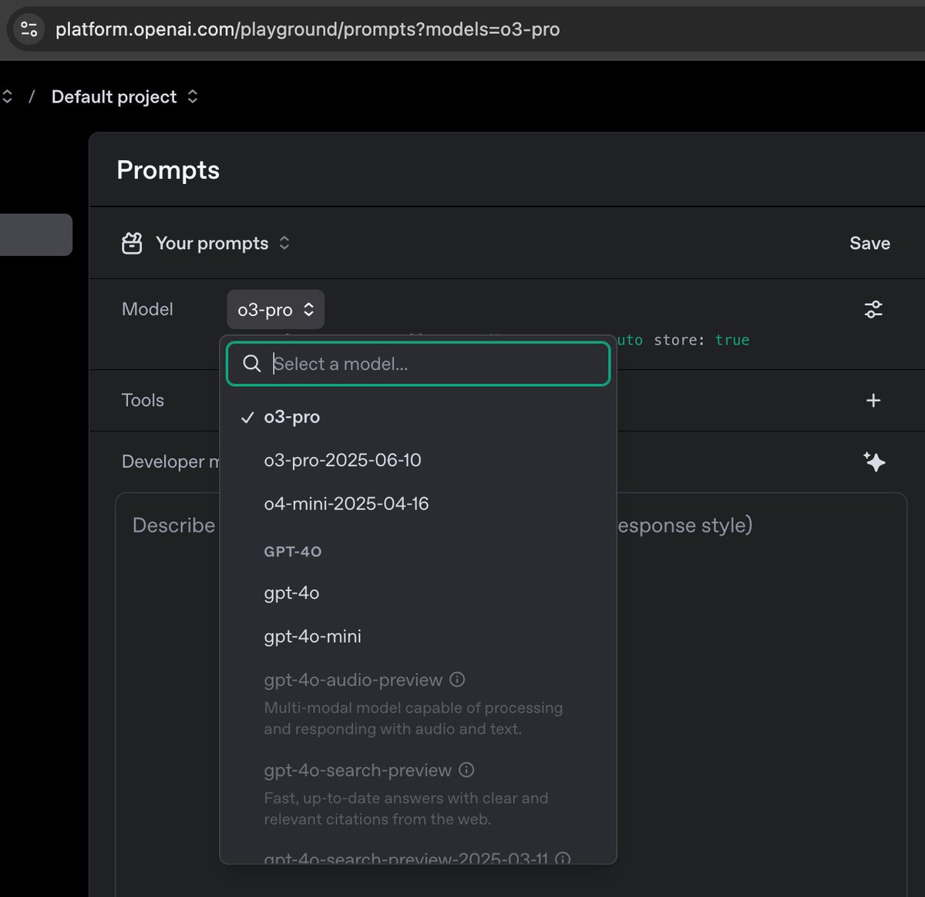Show info for gpt-4o-search-preview

click(466, 770)
